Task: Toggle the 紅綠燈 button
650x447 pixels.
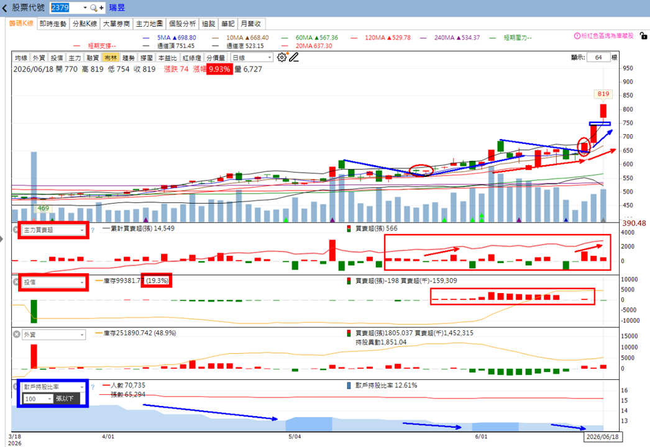Action: [x=192, y=58]
